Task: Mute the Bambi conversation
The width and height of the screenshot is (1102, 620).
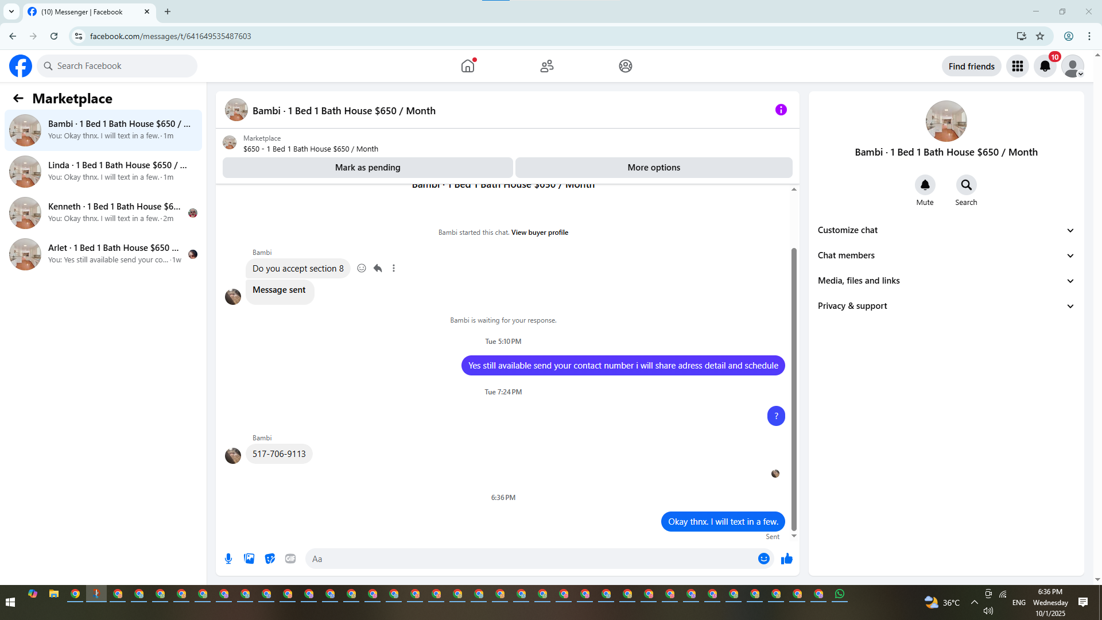Action: click(925, 185)
